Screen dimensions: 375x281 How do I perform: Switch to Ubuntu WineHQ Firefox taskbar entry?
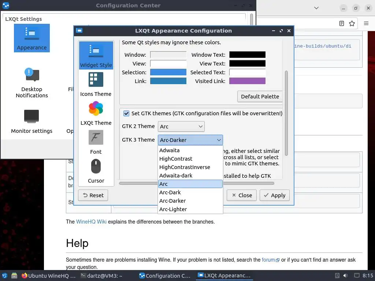pyautogui.click(x=49, y=276)
